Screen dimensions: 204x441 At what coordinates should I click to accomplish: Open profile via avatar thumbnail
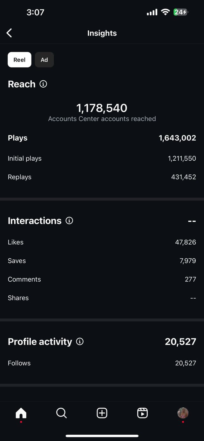pyautogui.click(x=183, y=413)
